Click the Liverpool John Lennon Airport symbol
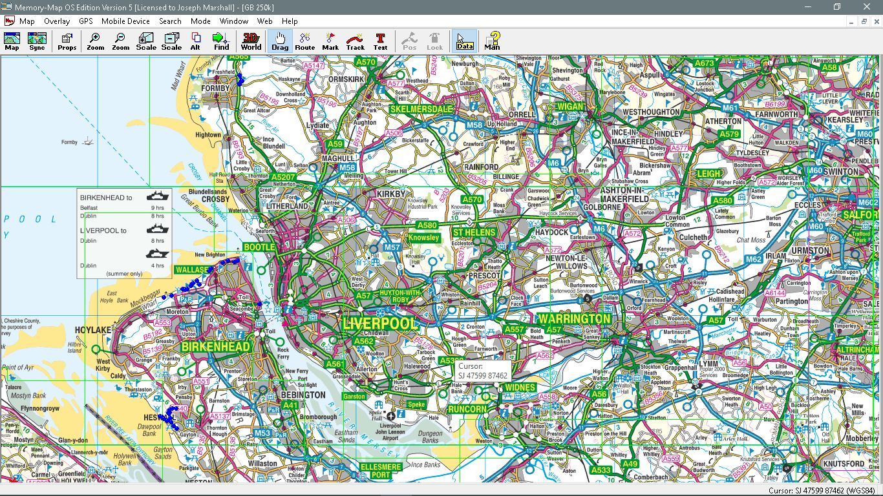Viewport: 883px width, 496px height. pyautogui.click(x=390, y=417)
